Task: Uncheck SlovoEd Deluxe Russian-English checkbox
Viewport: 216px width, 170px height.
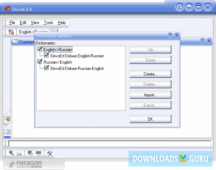Action: (x=46, y=68)
